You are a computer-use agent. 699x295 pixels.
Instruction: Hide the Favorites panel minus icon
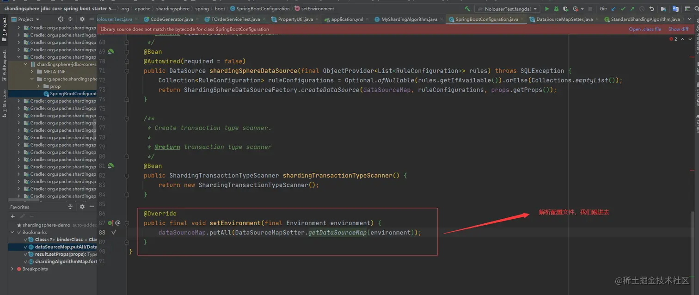[x=92, y=207]
